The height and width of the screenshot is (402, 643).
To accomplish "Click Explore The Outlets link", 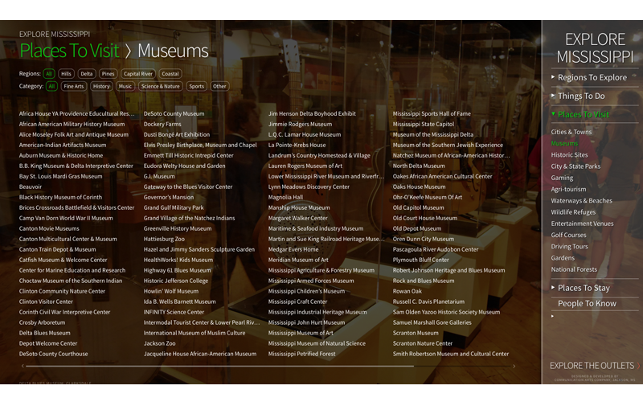I will pyautogui.click(x=595, y=366).
